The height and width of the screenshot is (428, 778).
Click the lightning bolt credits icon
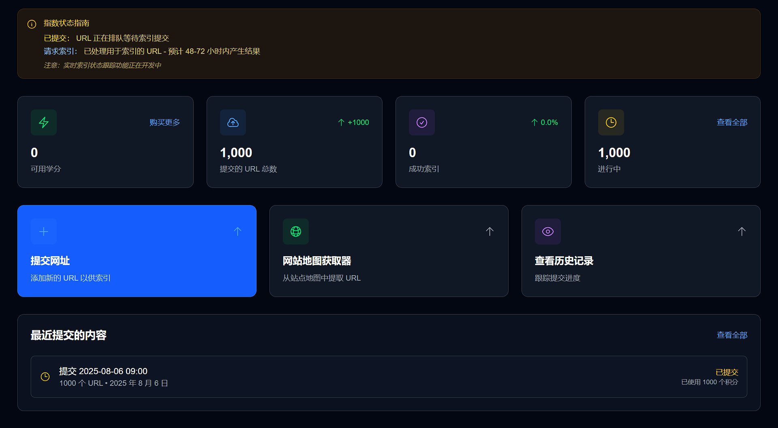(x=43, y=122)
